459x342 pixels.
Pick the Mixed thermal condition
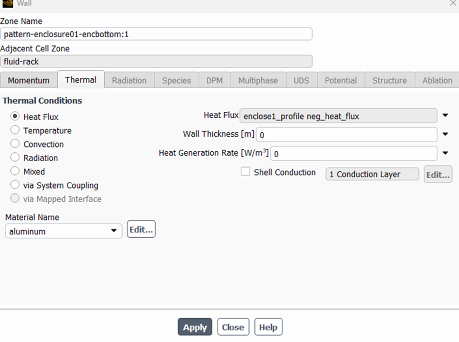pyautogui.click(x=15, y=171)
